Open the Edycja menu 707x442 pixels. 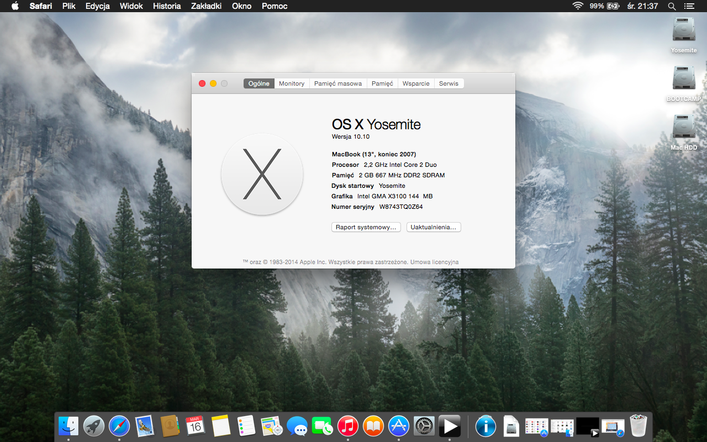[98, 6]
